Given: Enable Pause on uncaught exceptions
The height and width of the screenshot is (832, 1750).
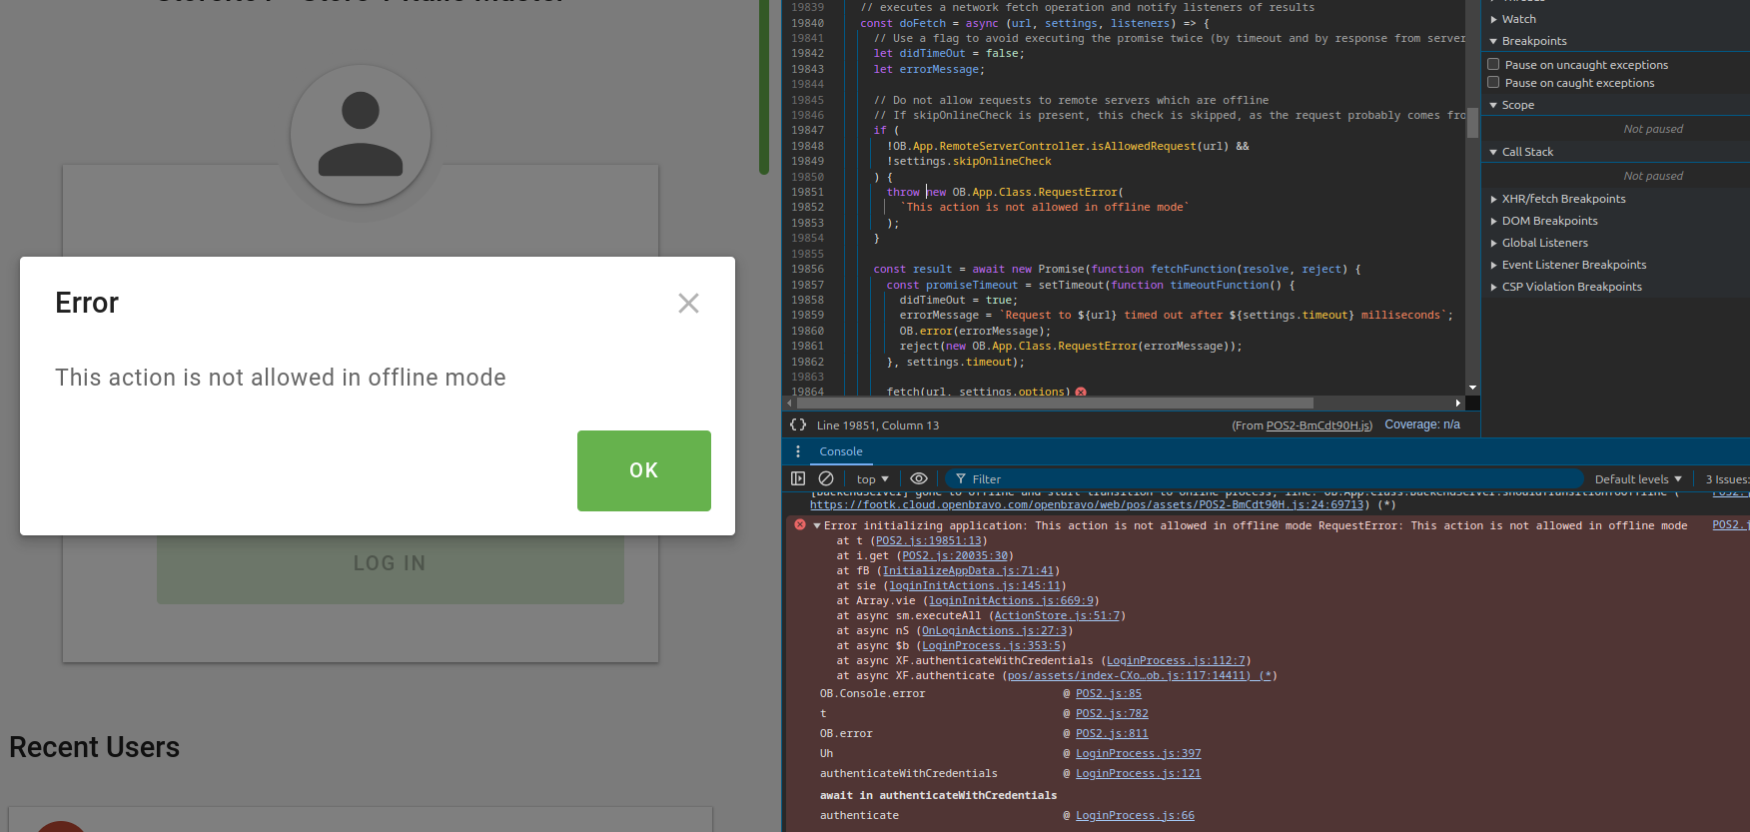Looking at the screenshot, I should pyautogui.click(x=1494, y=64).
